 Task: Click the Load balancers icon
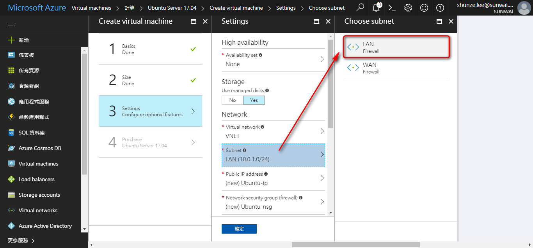click(11, 179)
